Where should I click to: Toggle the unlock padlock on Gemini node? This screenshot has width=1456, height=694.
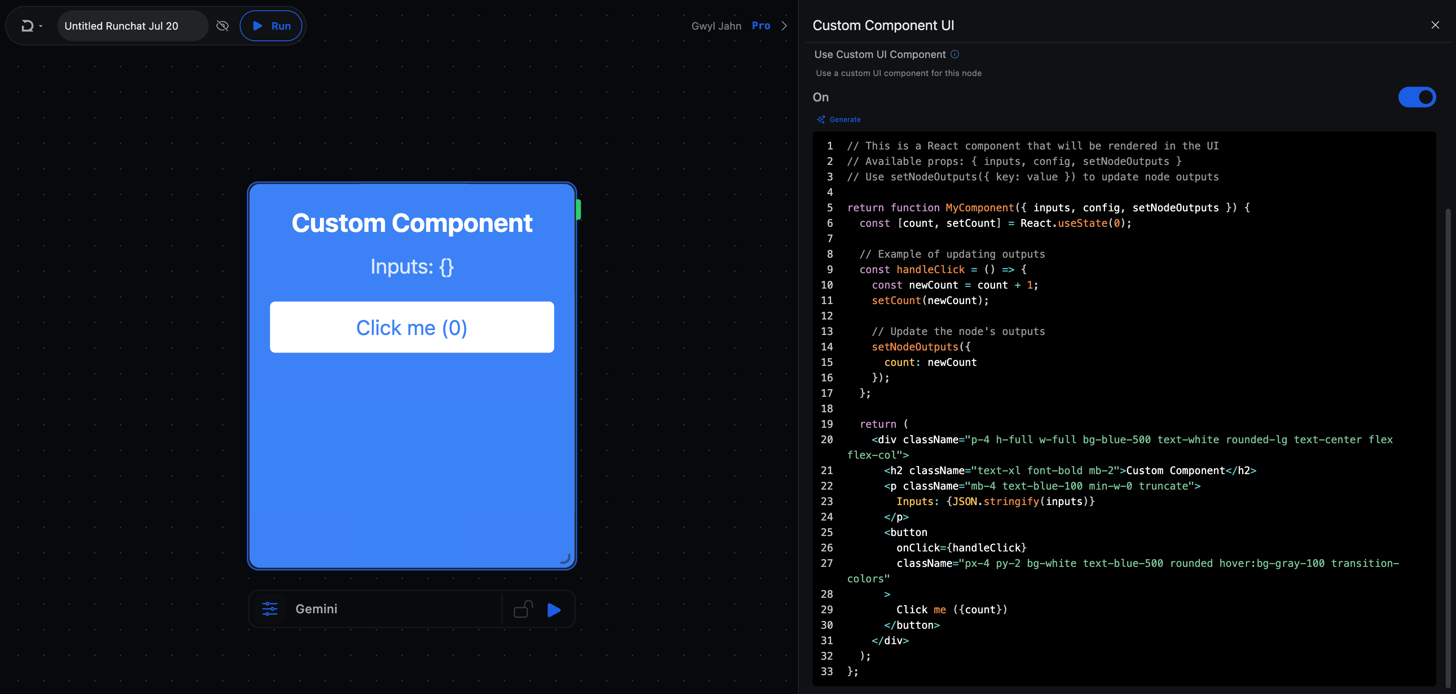pyautogui.click(x=523, y=609)
